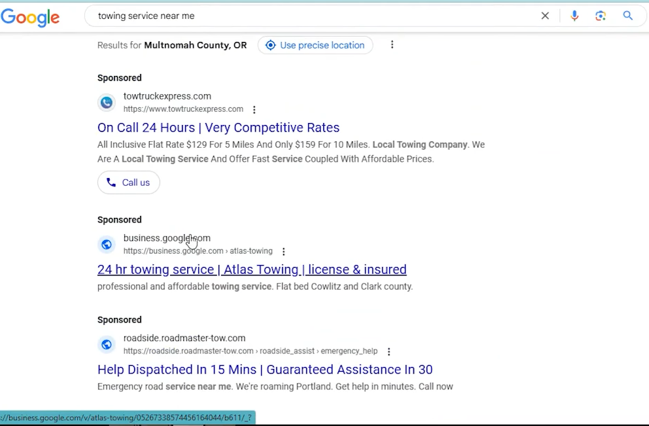
Task: Open the three-dot menu beside towtruckexpress.com URL
Action: click(254, 109)
